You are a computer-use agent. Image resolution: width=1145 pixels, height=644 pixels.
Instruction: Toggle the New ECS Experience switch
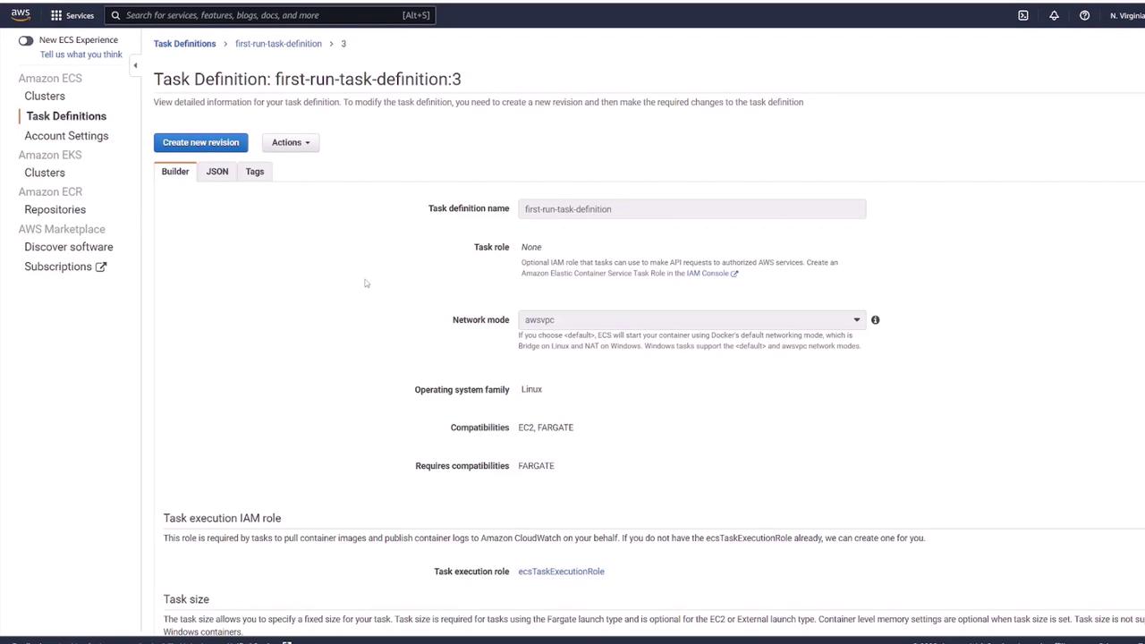26,40
